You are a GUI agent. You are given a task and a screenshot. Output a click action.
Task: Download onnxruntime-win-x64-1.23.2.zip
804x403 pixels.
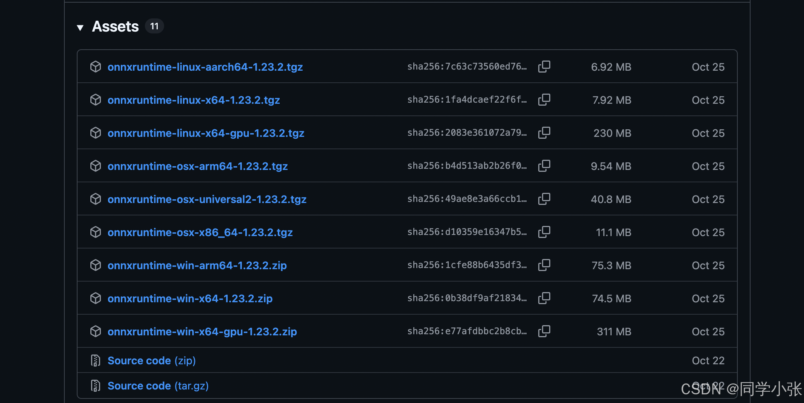pos(190,298)
